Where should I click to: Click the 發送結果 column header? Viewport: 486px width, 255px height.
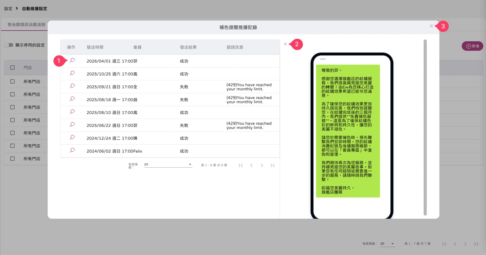[x=188, y=47]
